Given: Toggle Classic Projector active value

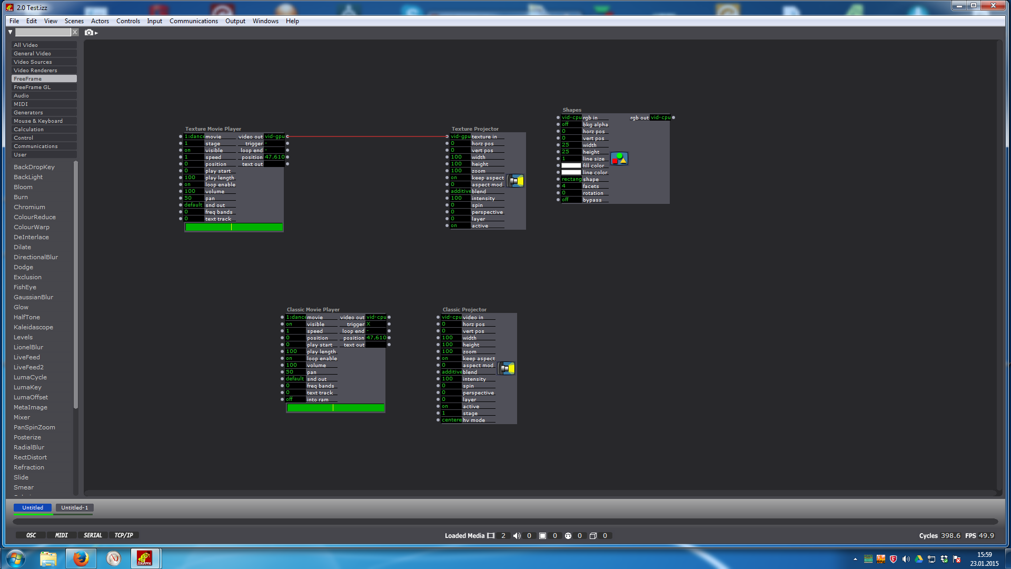Looking at the screenshot, I should coord(451,406).
